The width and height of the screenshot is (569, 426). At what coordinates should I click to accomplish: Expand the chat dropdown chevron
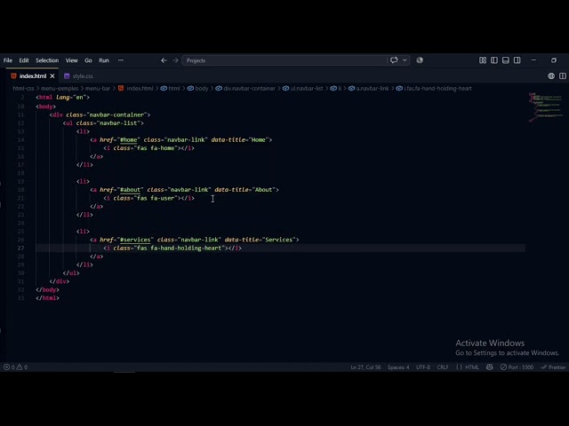click(405, 60)
